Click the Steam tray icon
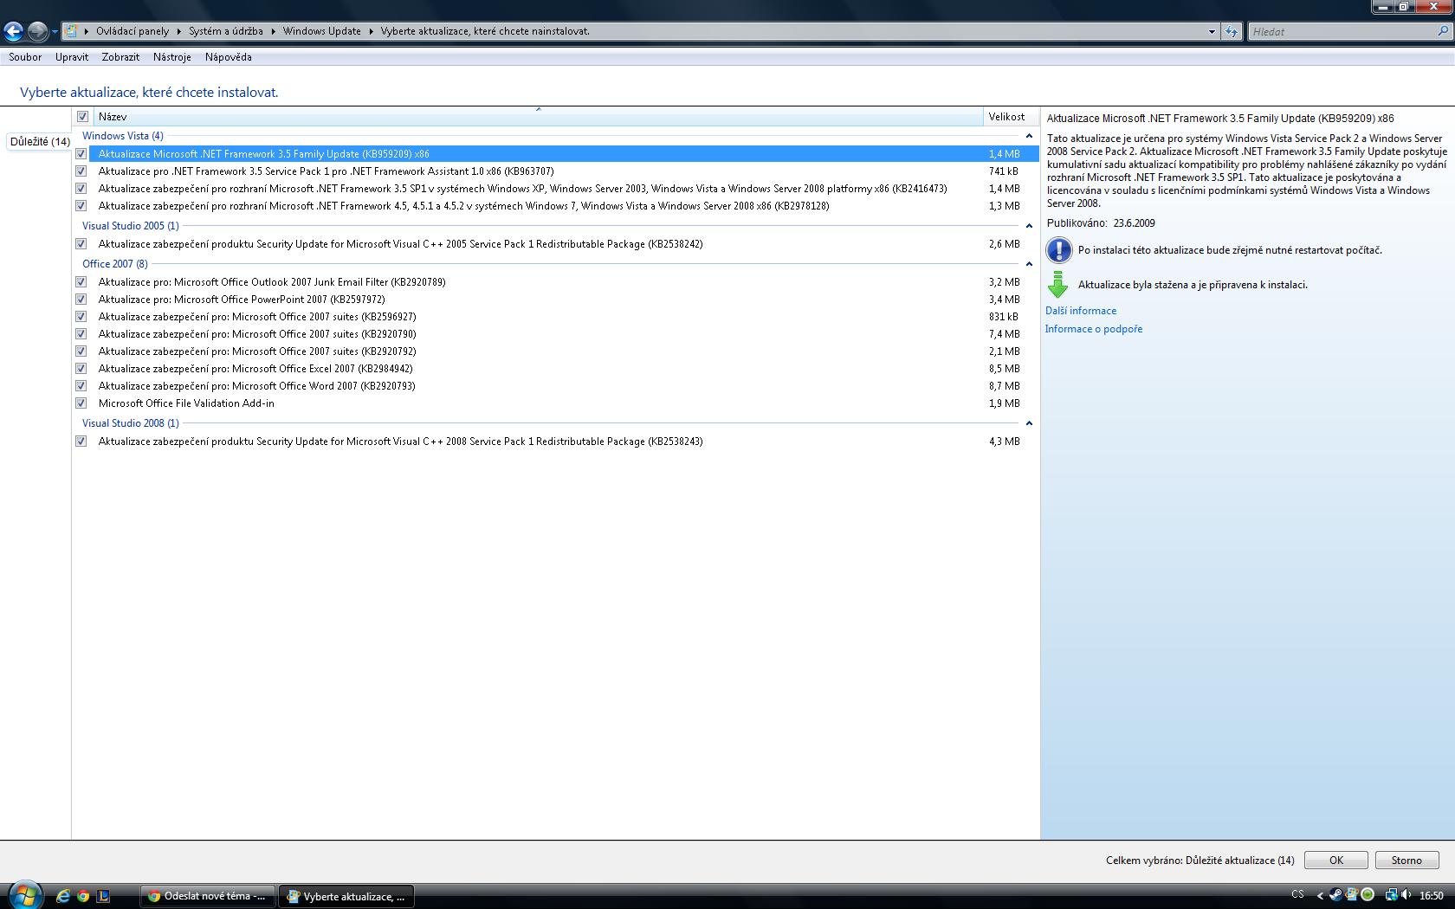This screenshot has height=909, width=1455. [1335, 895]
